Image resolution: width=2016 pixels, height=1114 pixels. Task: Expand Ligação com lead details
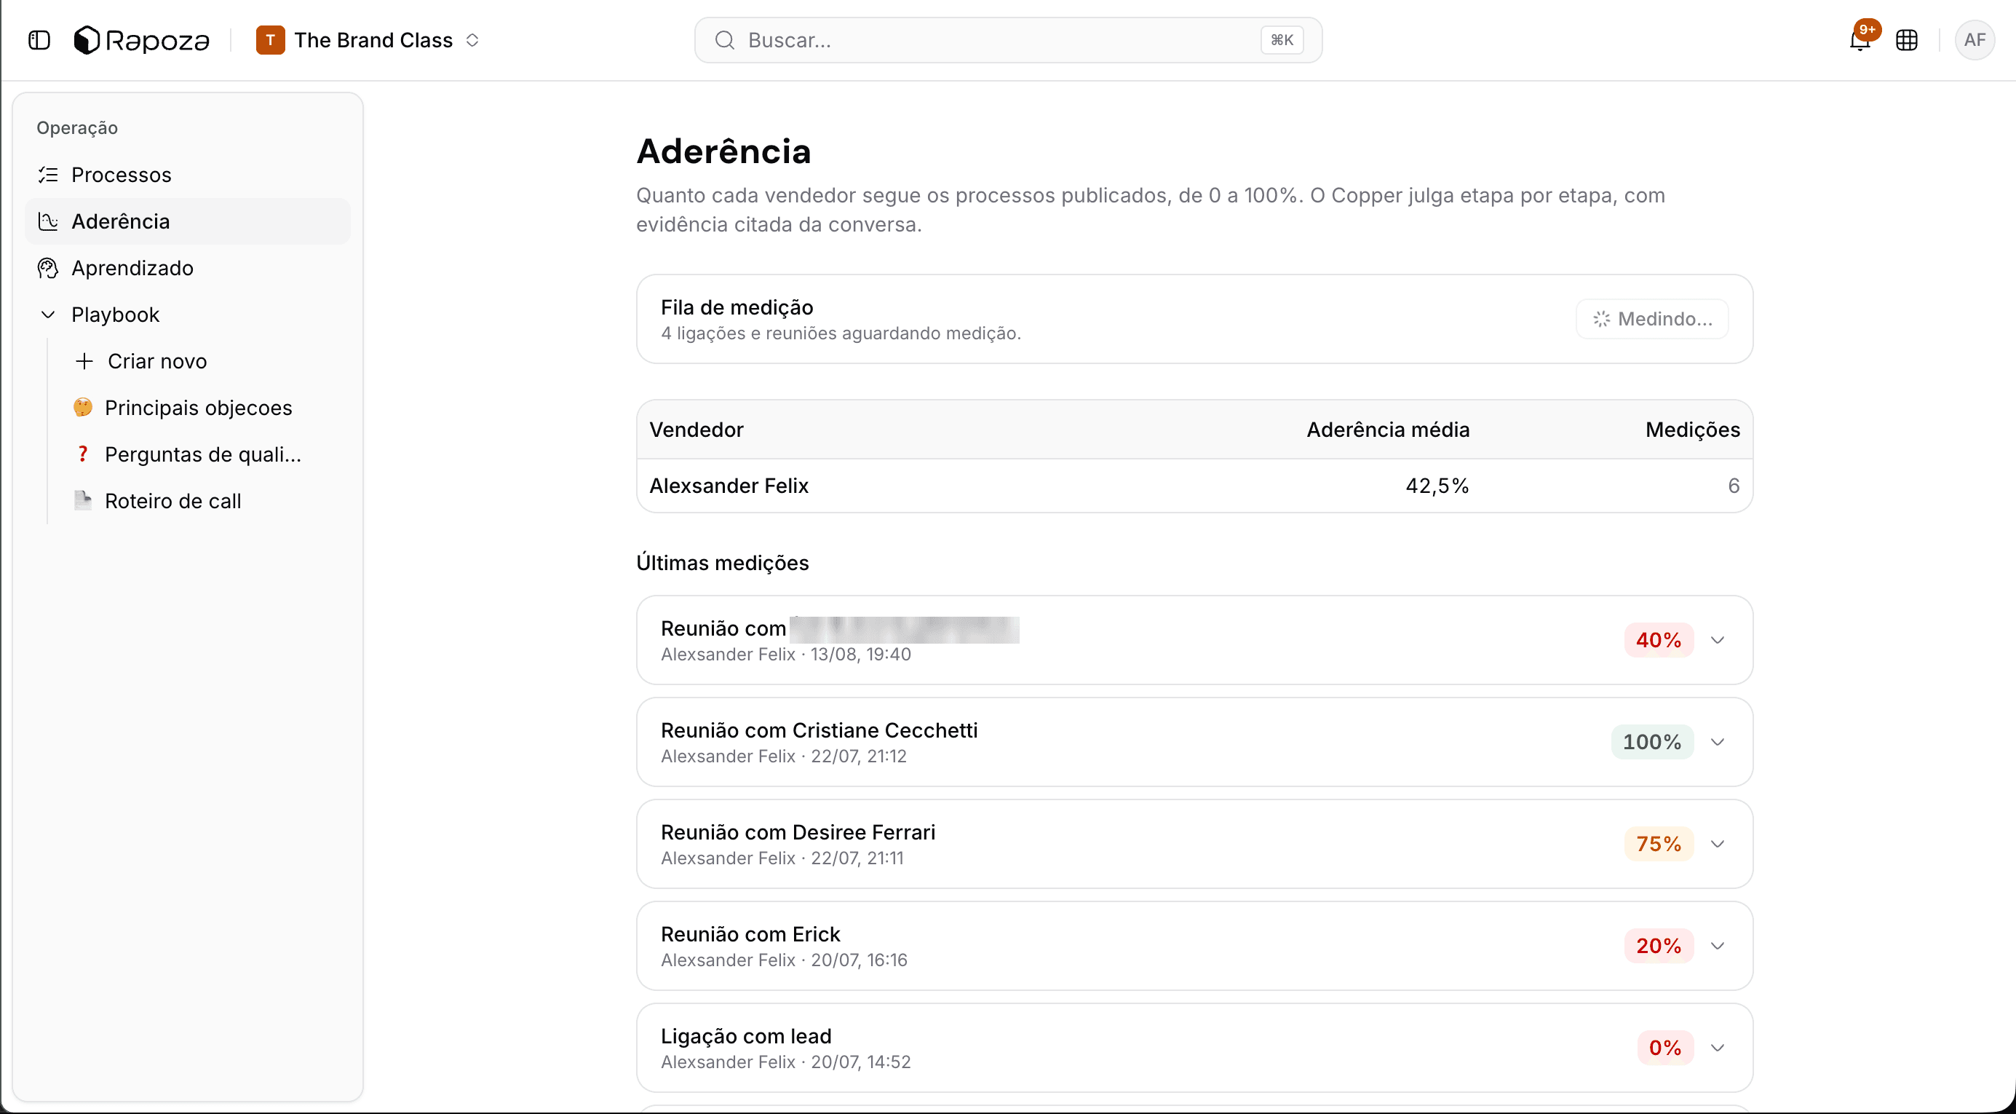click(x=1717, y=1048)
